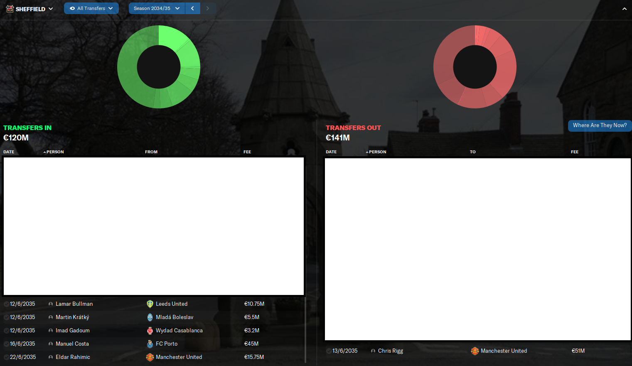This screenshot has height=366, width=632.
Task: Open Manuel Costa's player profile
Action: tap(72, 344)
